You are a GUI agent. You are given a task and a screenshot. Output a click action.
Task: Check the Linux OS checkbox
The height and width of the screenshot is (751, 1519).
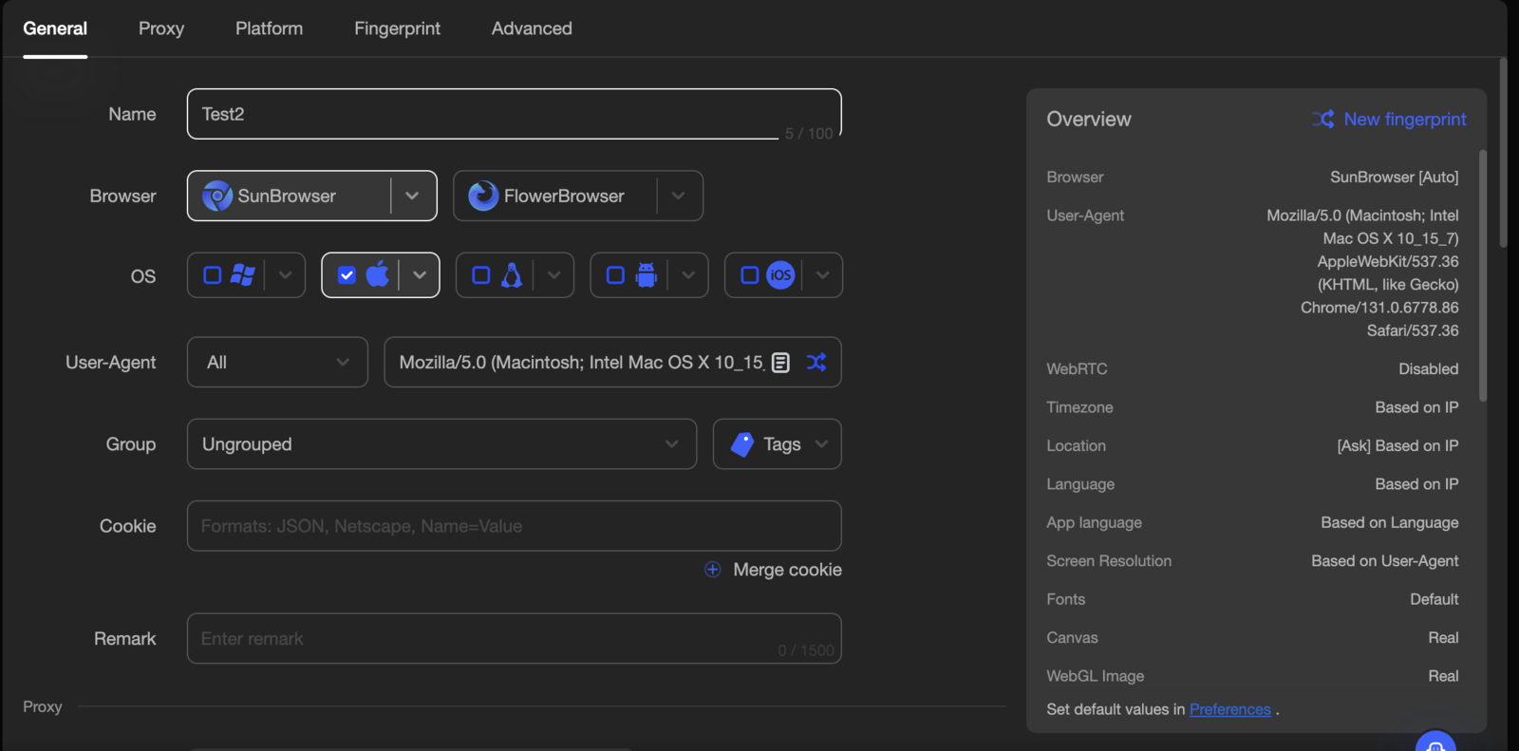click(481, 275)
